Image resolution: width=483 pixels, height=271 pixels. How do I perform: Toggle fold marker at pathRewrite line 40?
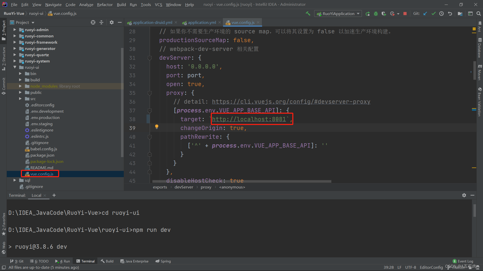pos(150,137)
